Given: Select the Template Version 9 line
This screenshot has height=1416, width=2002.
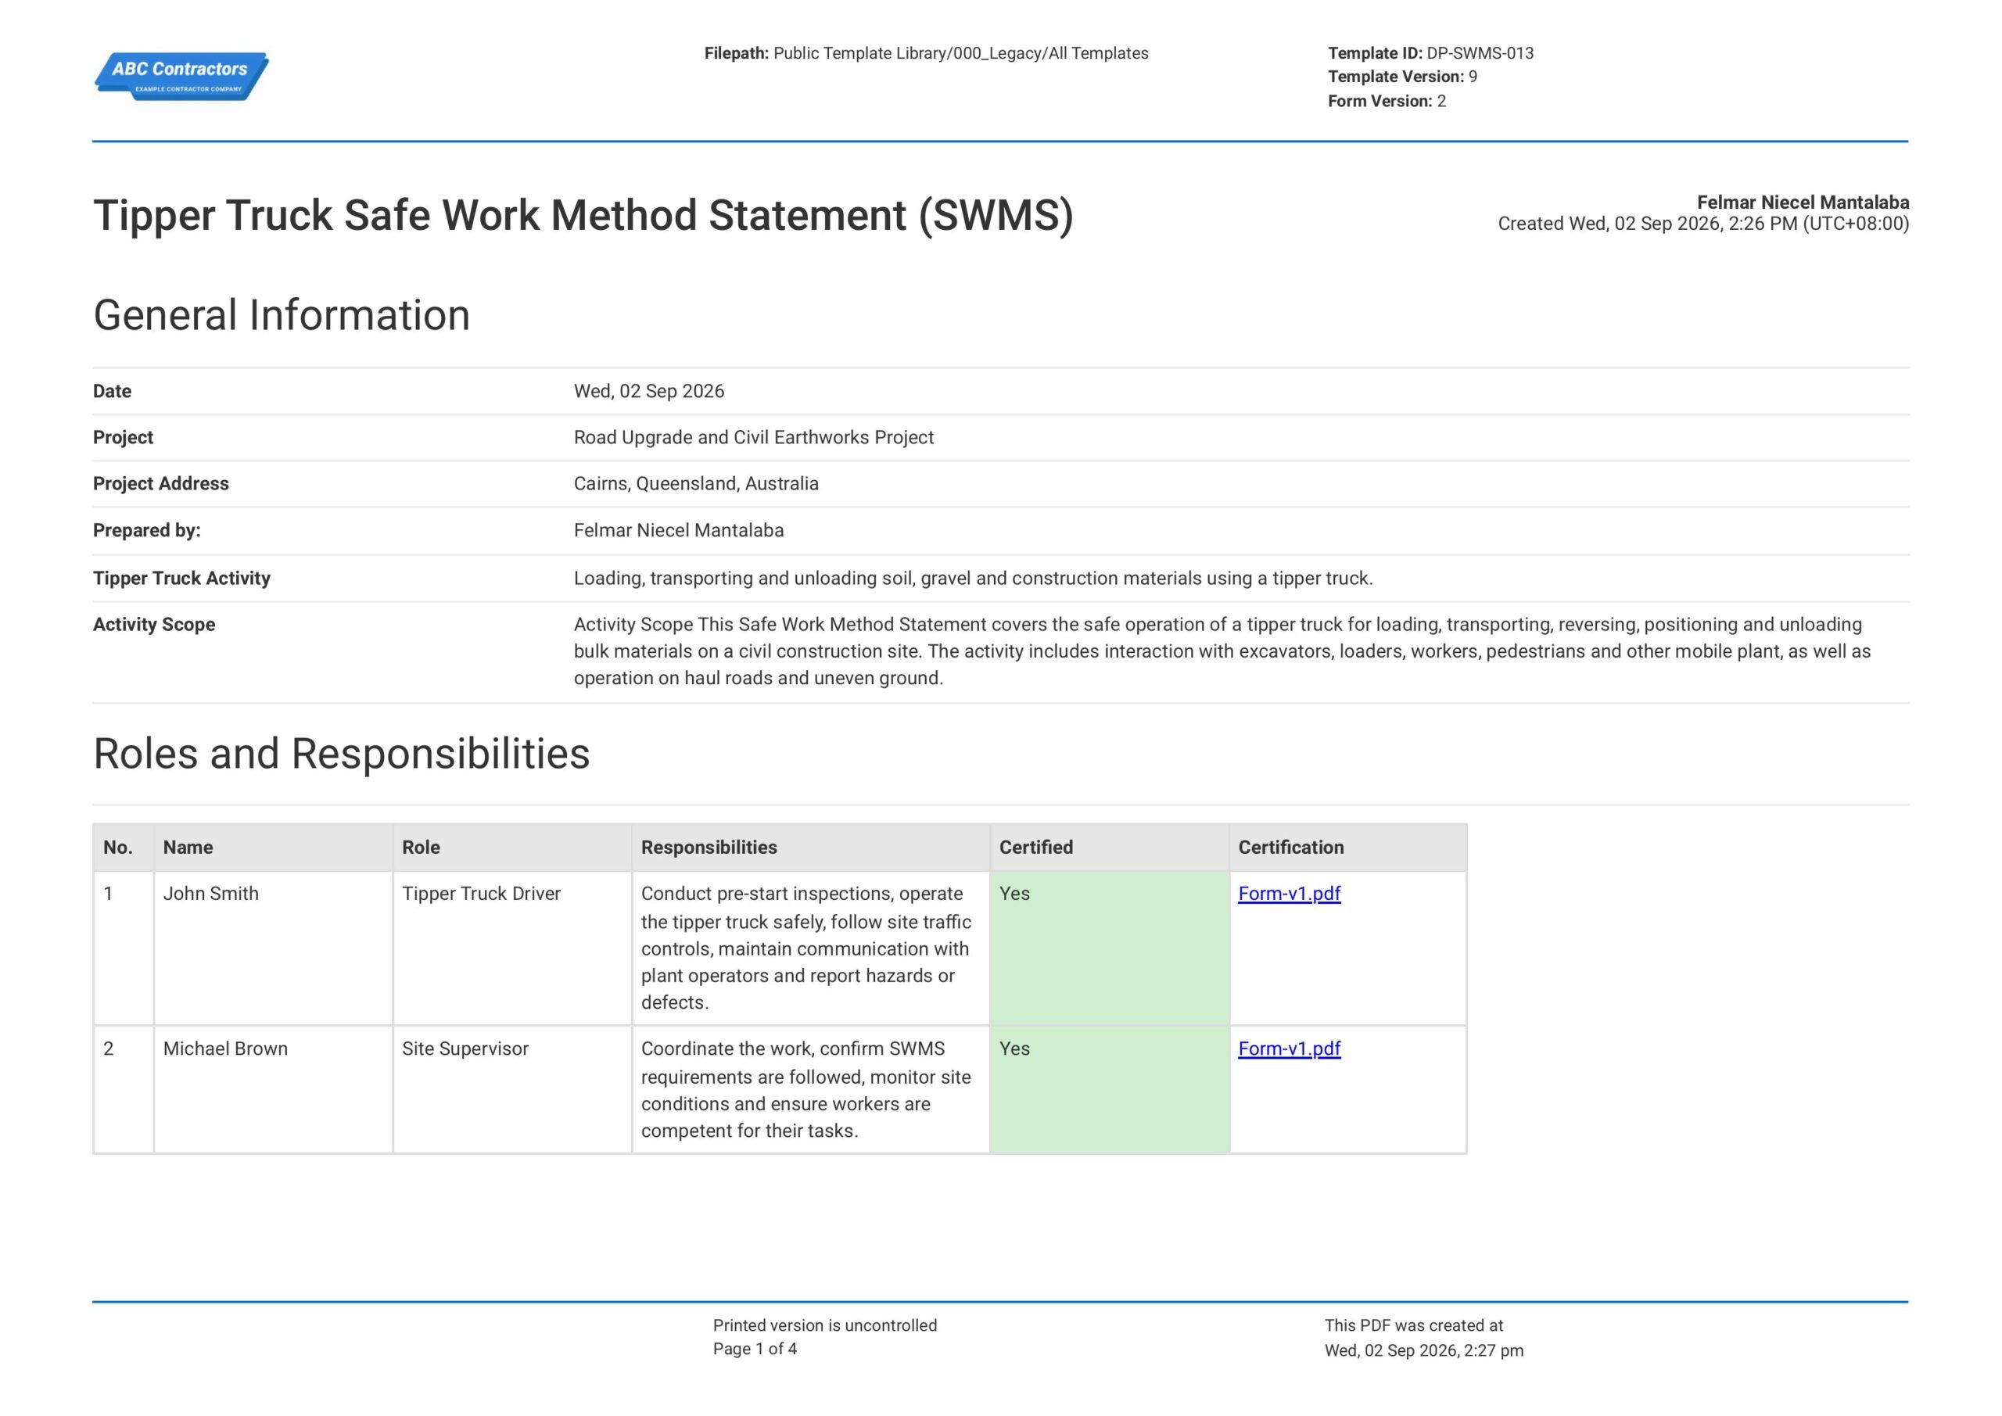Looking at the screenshot, I should point(1402,77).
